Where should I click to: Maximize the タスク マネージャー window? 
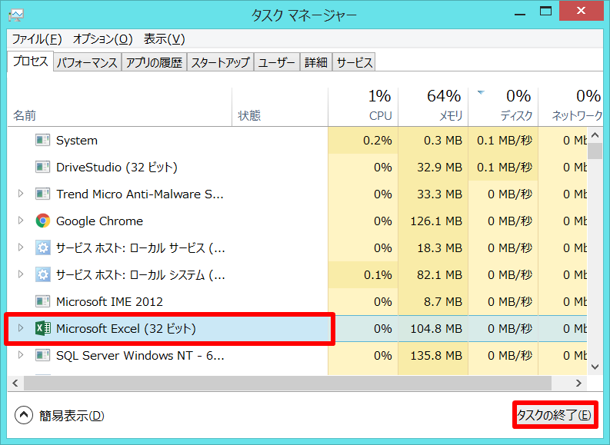coord(545,12)
